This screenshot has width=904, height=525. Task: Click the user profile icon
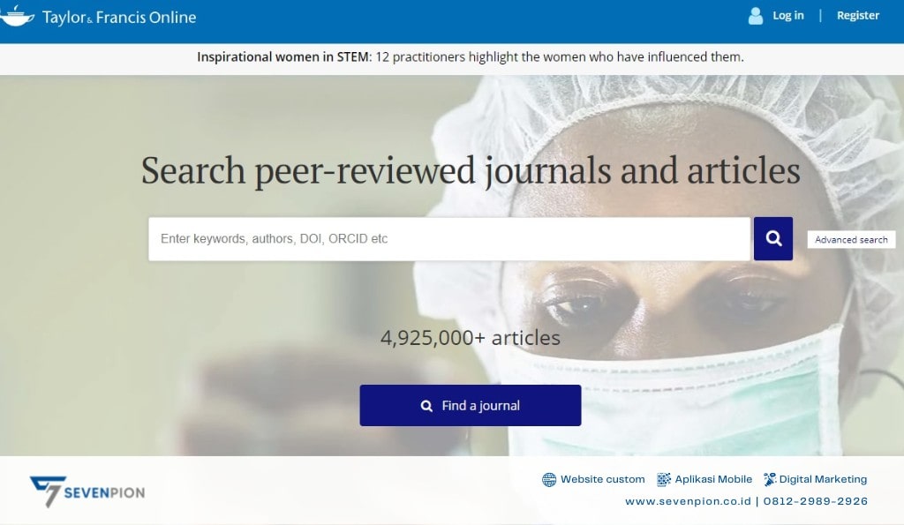(x=756, y=16)
